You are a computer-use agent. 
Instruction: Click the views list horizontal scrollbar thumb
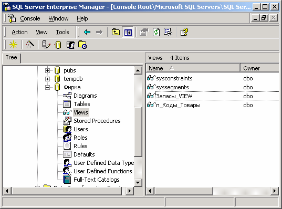(183, 191)
